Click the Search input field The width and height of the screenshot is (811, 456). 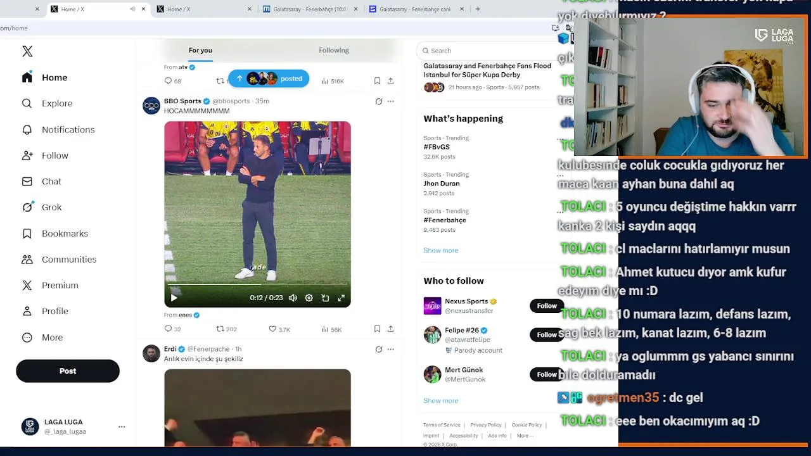point(488,51)
